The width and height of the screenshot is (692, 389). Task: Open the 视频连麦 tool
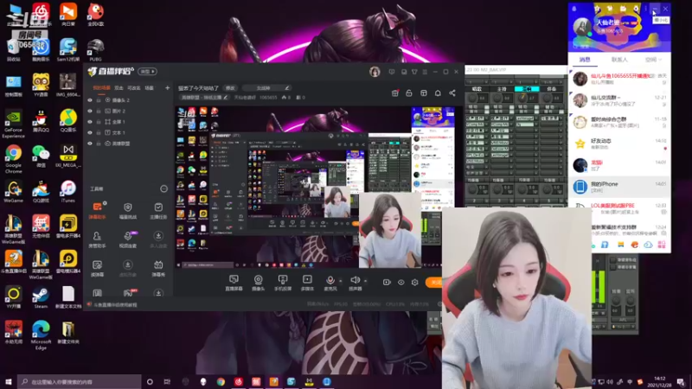127,239
